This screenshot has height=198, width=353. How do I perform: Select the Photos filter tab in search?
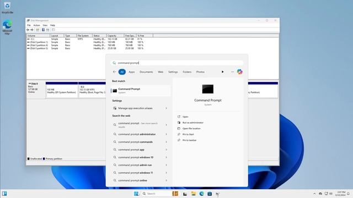200,72
